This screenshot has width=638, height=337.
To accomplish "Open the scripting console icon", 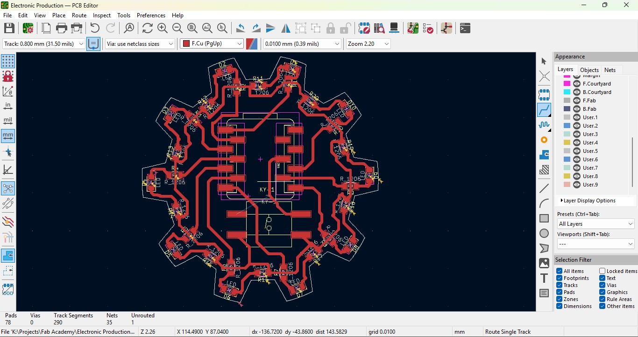I will [x=465, y=29].
